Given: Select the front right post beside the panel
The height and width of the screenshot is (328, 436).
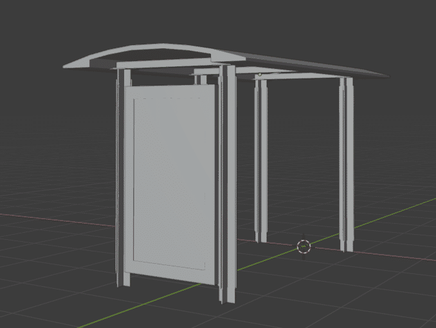Looking at the screenshot, I should tap(227, 187).
